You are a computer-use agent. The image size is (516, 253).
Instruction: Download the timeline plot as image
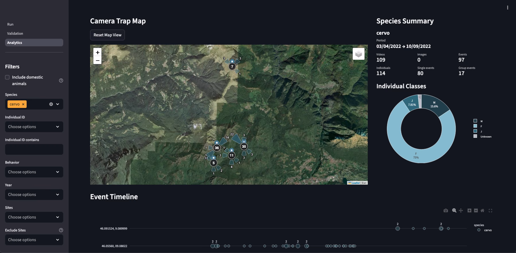[x=445, y=211]
